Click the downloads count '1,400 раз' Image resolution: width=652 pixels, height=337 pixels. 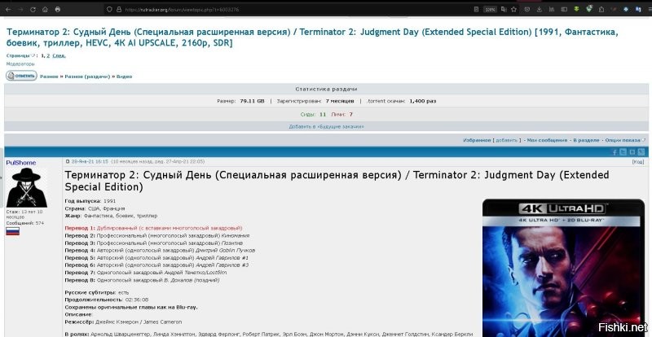click(x=423, y=101)
